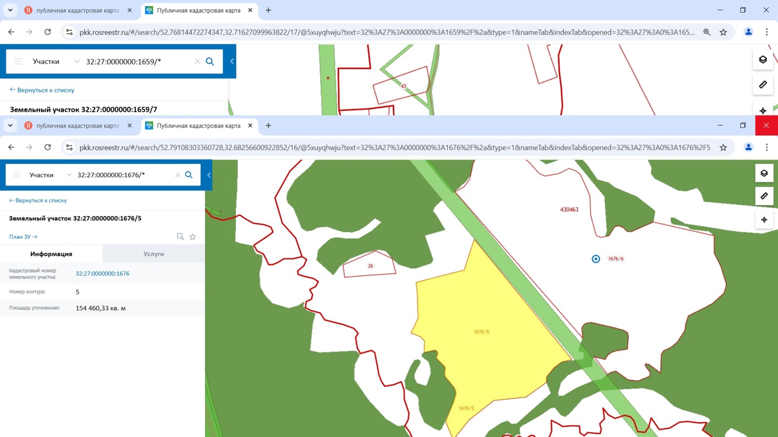Screen dimensions: 778x437
Task: Select the Информация tab
Action: coord(51,254)
